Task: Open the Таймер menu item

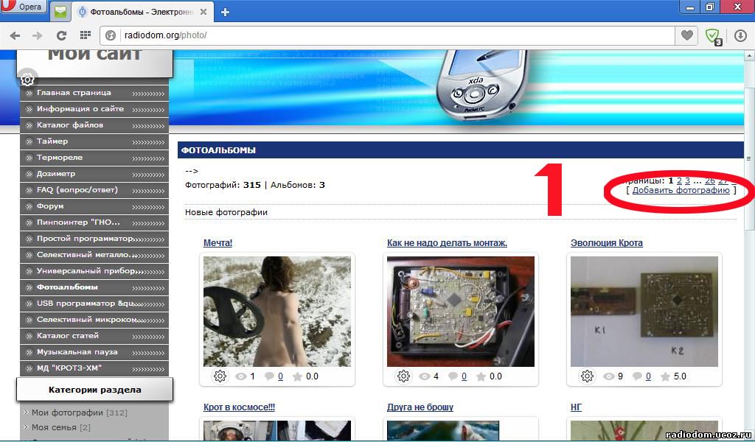Action: [94, 141]
